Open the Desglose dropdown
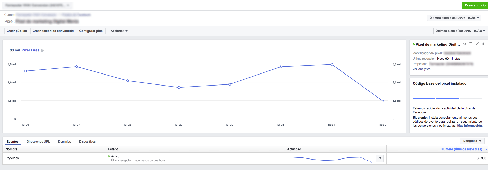 point(472,141)
